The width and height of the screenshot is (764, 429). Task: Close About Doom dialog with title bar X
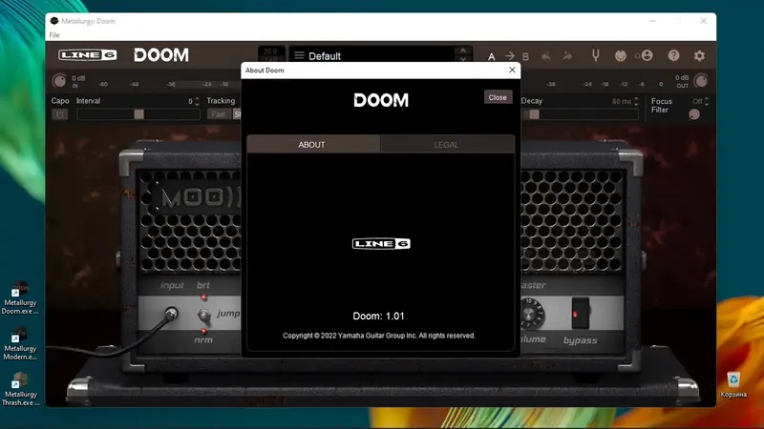512,70
